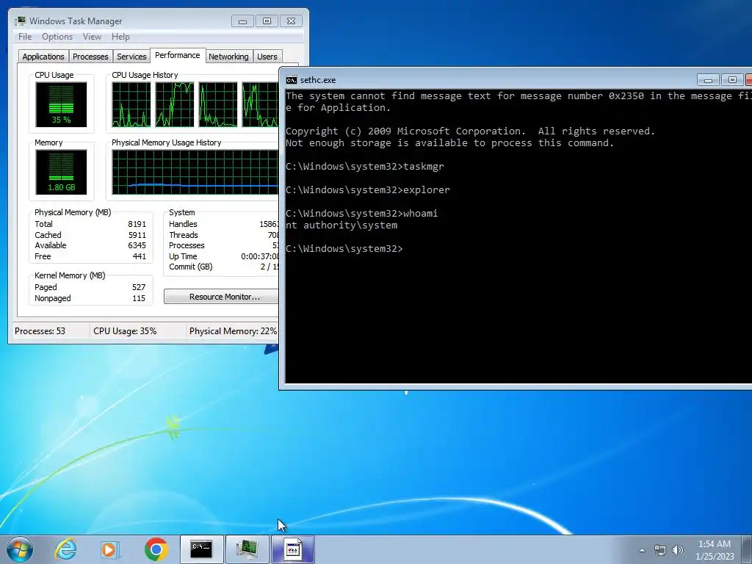The image size is (752, 564).
Task: Click the Cached value 5911
Action: pos(137,235)
